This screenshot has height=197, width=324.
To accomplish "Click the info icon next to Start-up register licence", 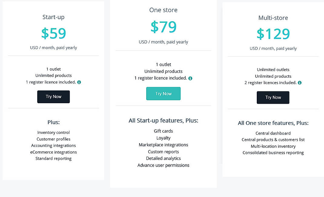I will [79, 82].
